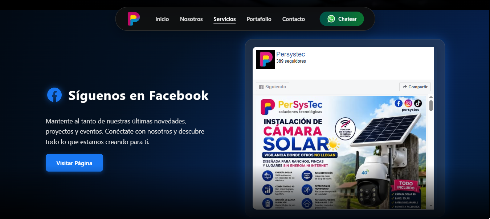The image size is (490, 219).
Task: Click the share arrow icon on Compartir
Action: pos(405,87)
